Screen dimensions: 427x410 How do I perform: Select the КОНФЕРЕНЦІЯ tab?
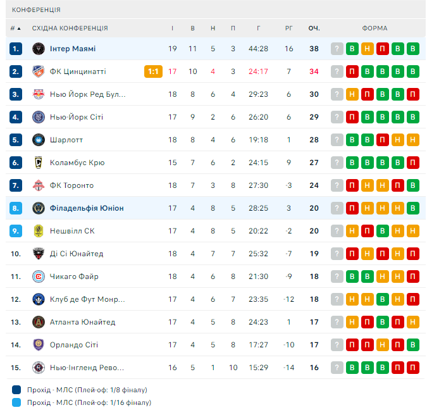tap(37, 10)
